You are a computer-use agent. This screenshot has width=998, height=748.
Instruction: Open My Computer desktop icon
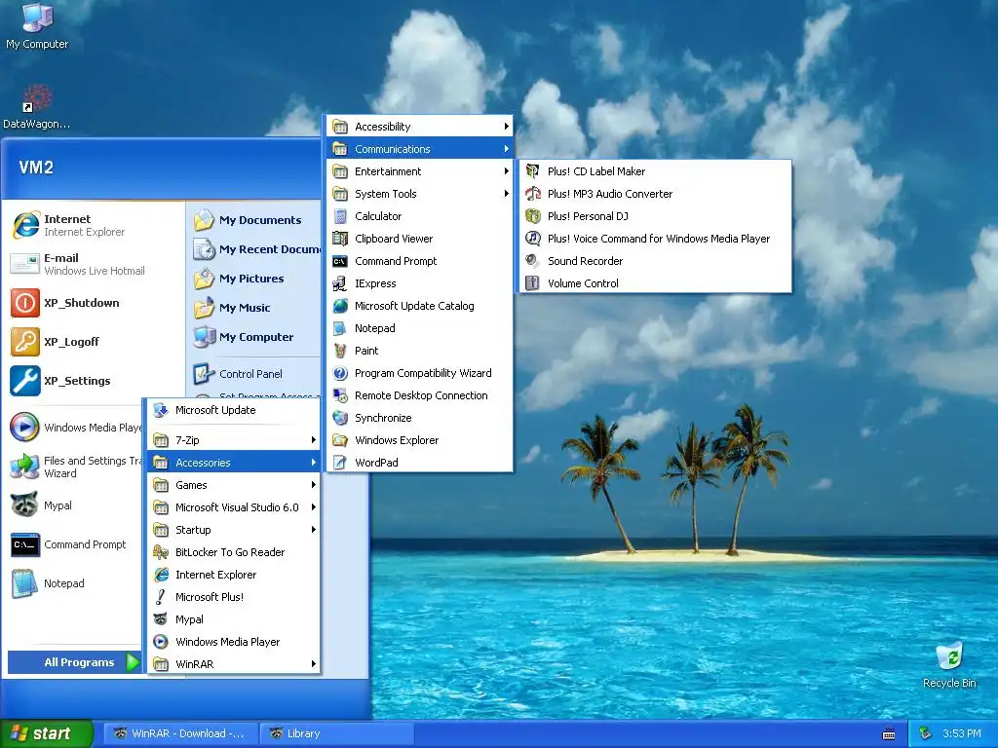pos(37,25)
